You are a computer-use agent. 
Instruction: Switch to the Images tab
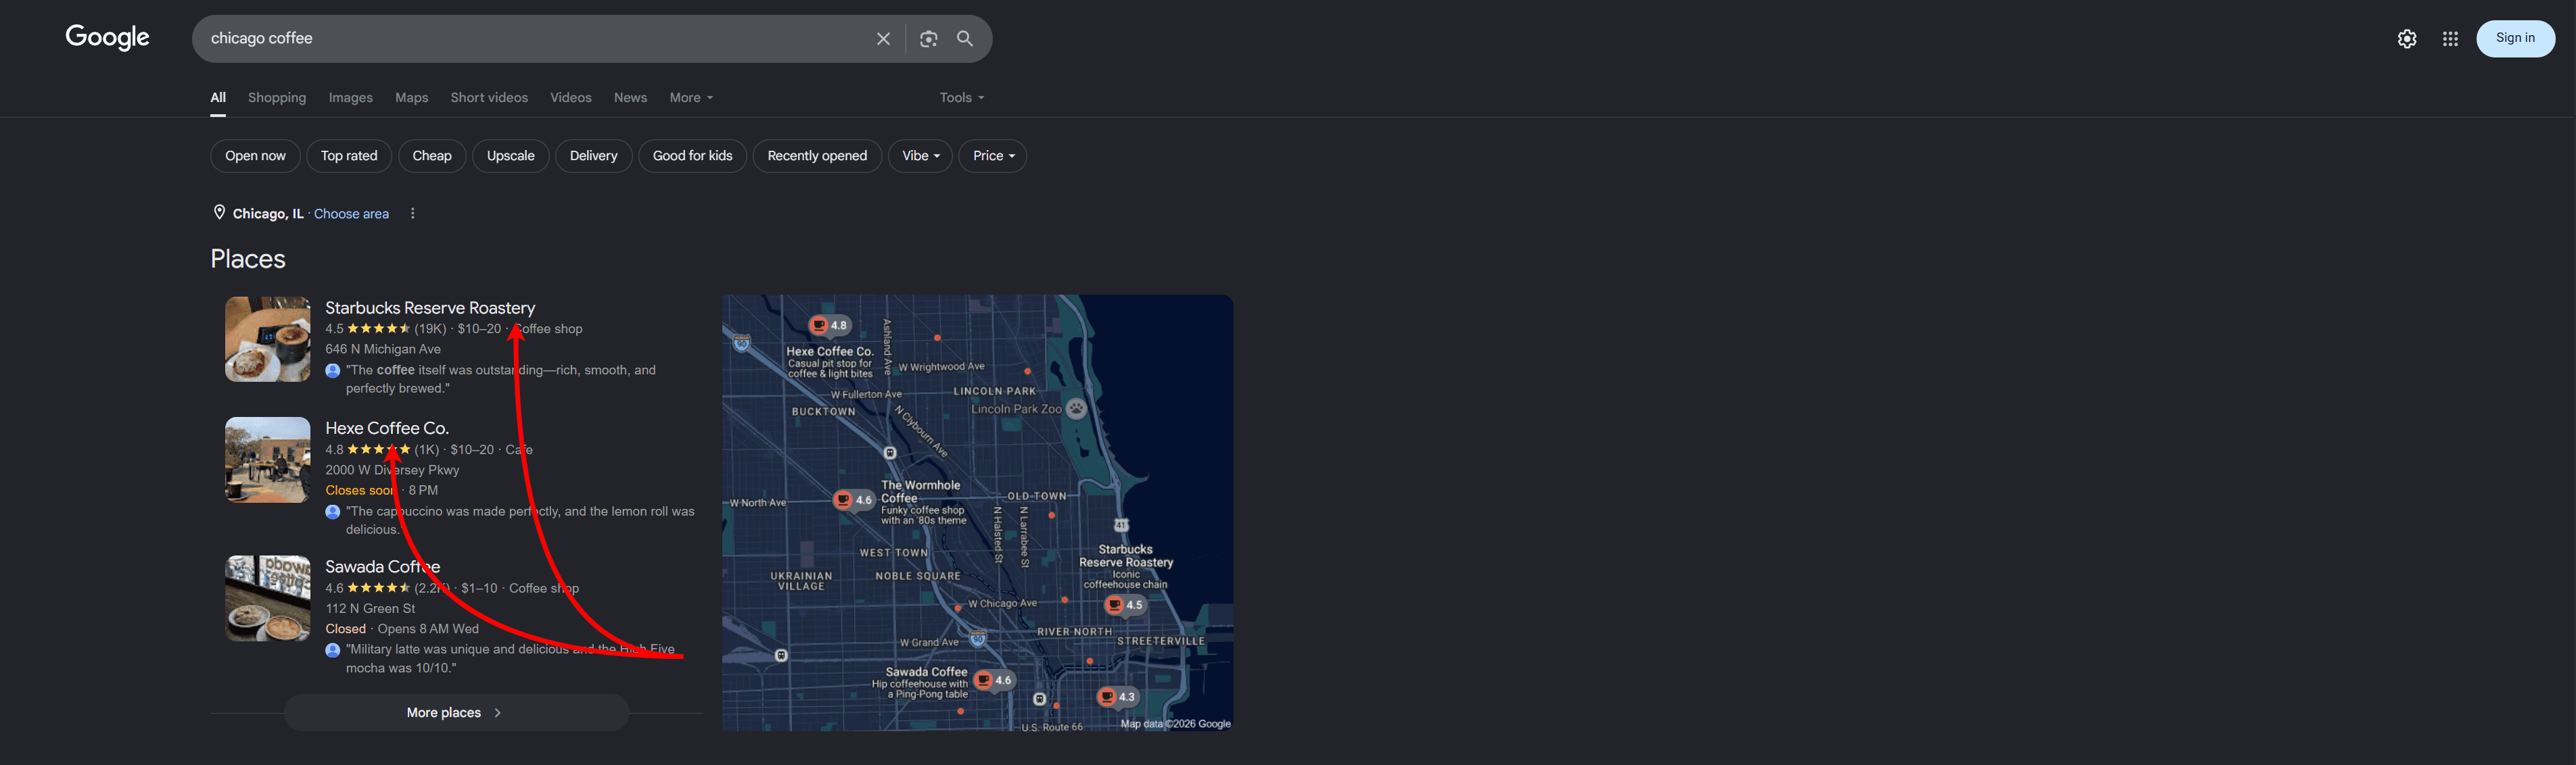click(350, 98)
